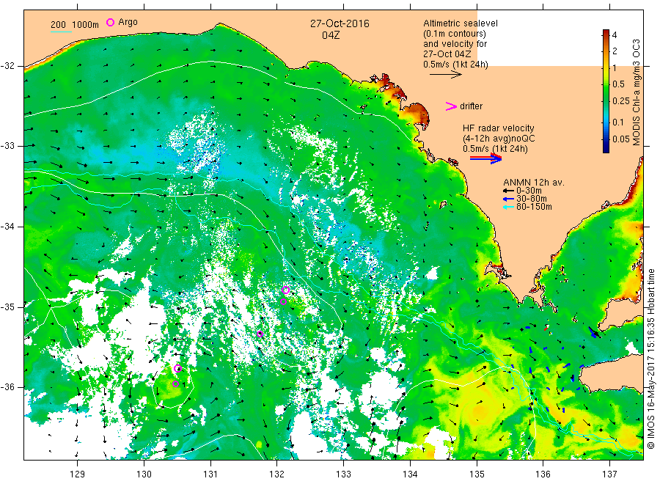This screenshot has width=660, height=484.
Task: Click the 'Argo' legend label
Action: pos(128,22)
